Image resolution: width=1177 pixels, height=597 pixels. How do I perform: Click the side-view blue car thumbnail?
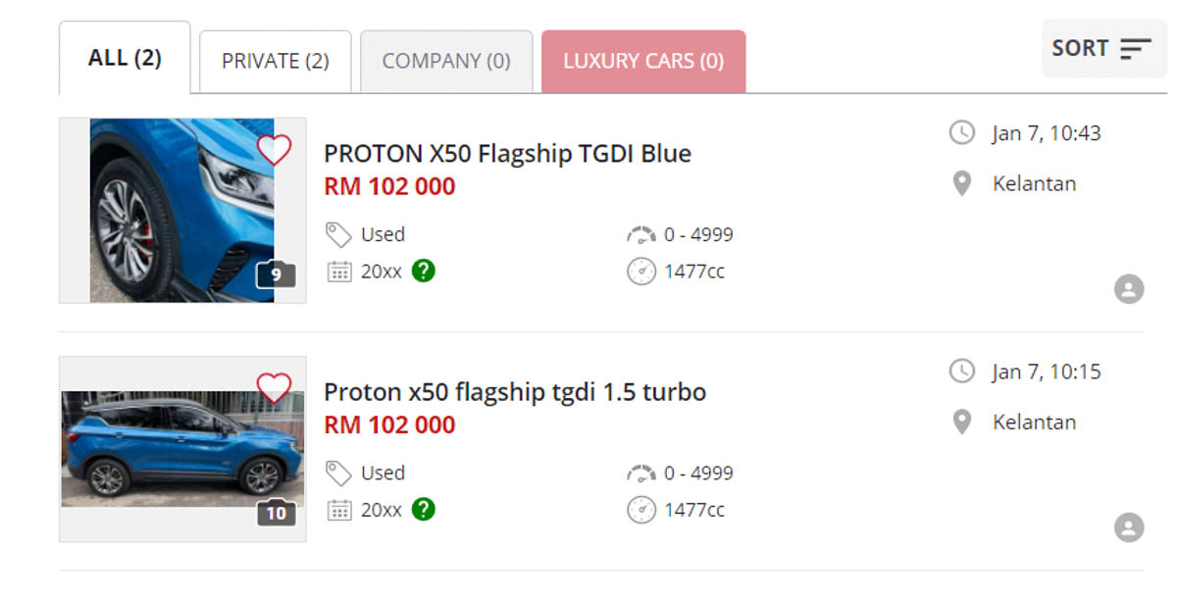pos(167,451)
